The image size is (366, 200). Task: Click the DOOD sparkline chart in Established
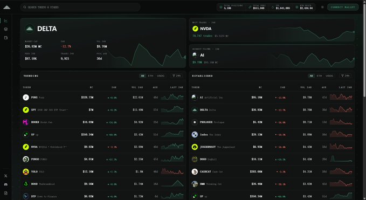(x=341, y=159)
